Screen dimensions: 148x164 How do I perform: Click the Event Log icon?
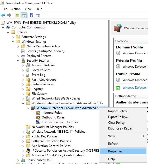pos(28,75)
